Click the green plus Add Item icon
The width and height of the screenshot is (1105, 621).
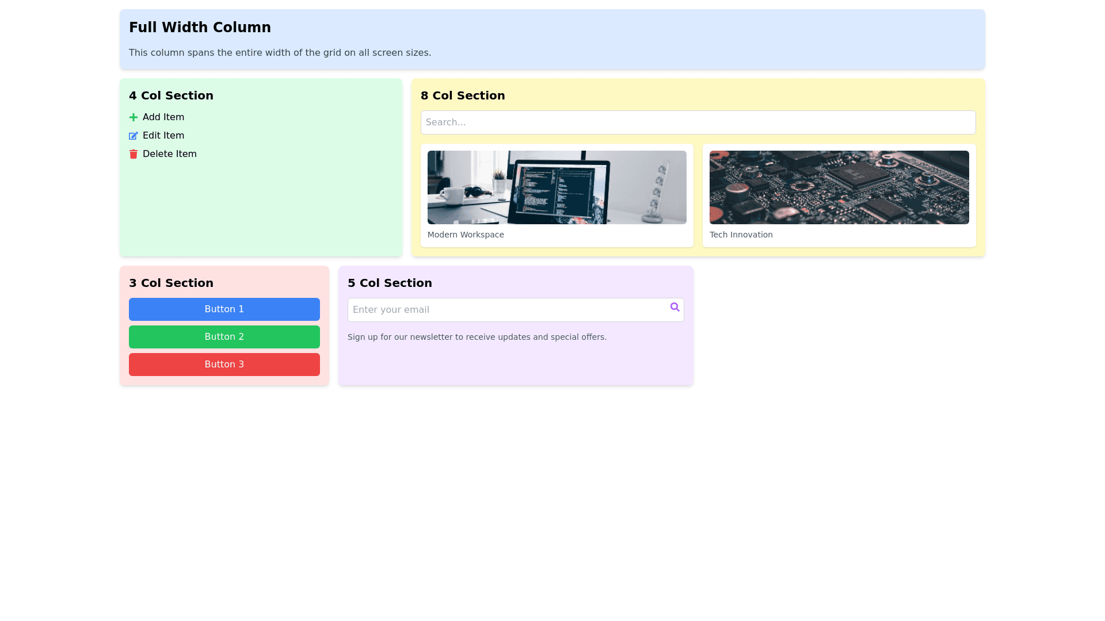134,117
